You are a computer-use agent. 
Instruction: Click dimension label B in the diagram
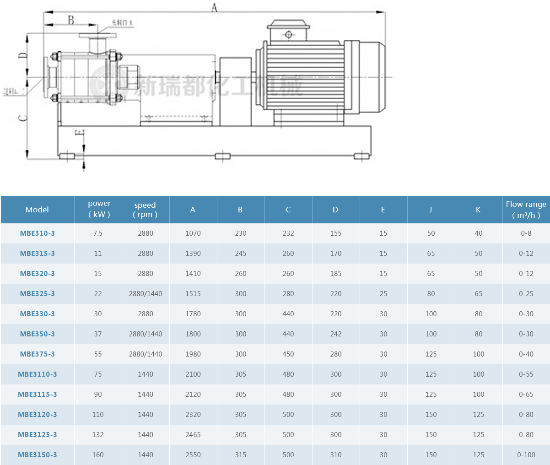[71, 20]
